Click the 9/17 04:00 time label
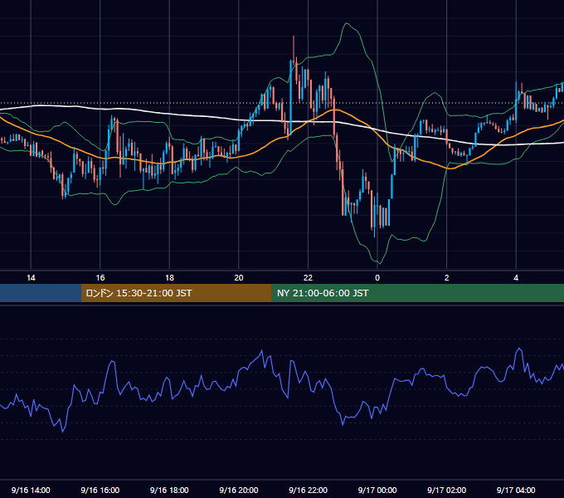The image size is (564, 498). click(516, 490)
